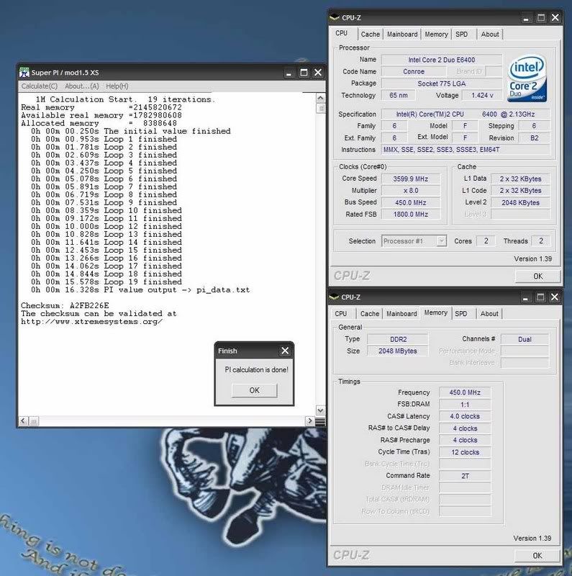Open the Help(H) menu in Super PI
The image size is (572, 576).
tap(117, 86)
